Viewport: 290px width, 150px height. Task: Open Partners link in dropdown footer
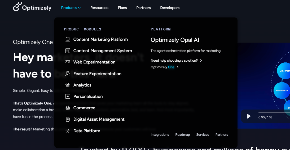pos(222,135)
